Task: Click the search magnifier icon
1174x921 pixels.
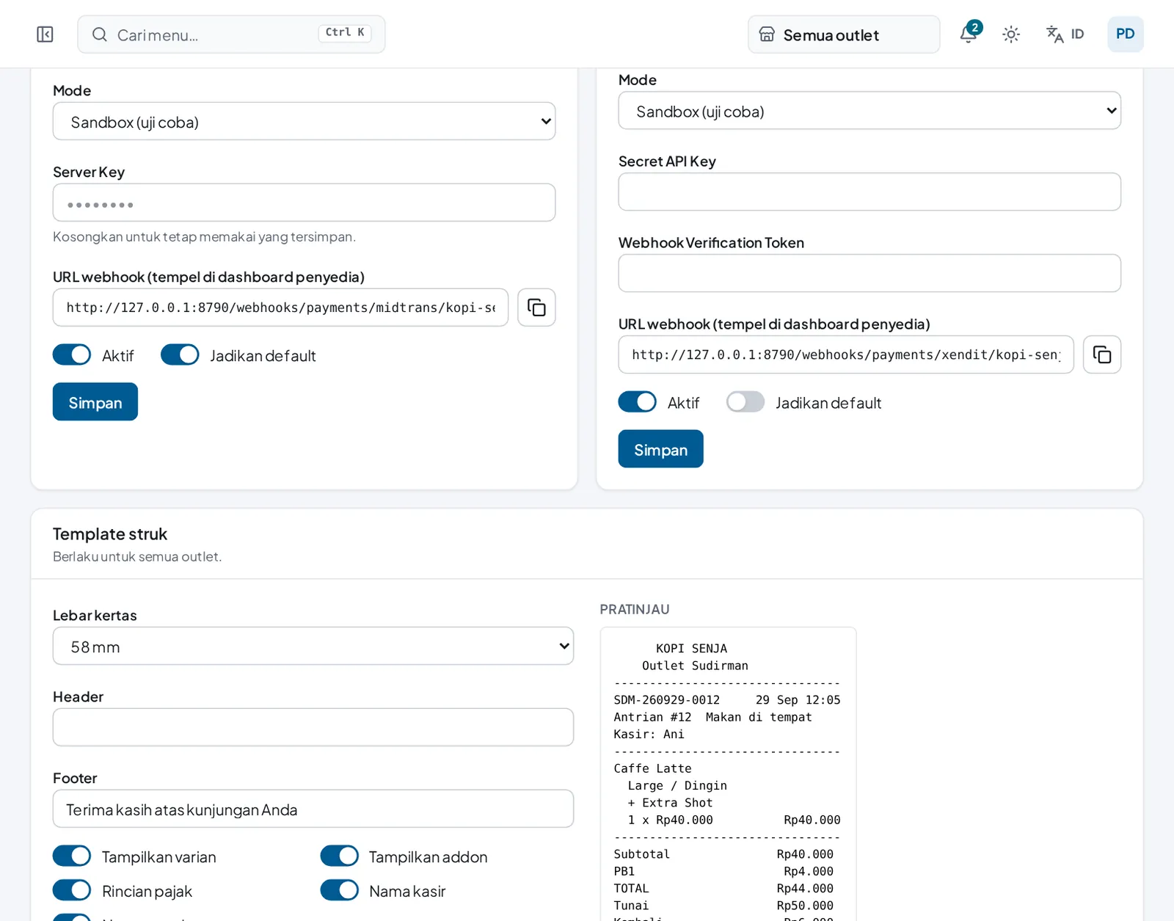Action: (x=100, y=34)
